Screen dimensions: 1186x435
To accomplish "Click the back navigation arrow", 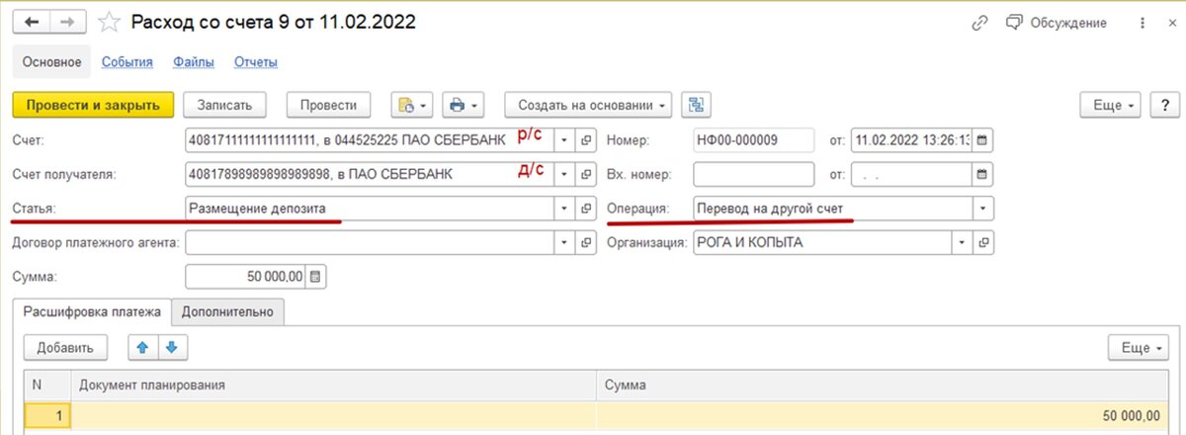I will pyautogui.click(x=30, y=23).
